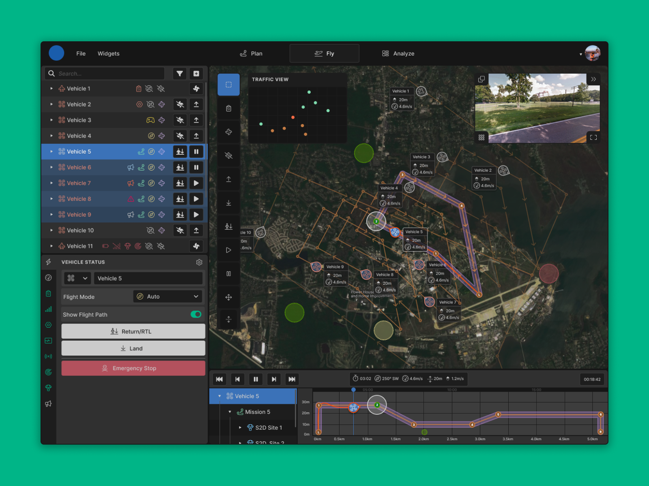Click play icon for Vehicle 7

click(x=196, y=183)
